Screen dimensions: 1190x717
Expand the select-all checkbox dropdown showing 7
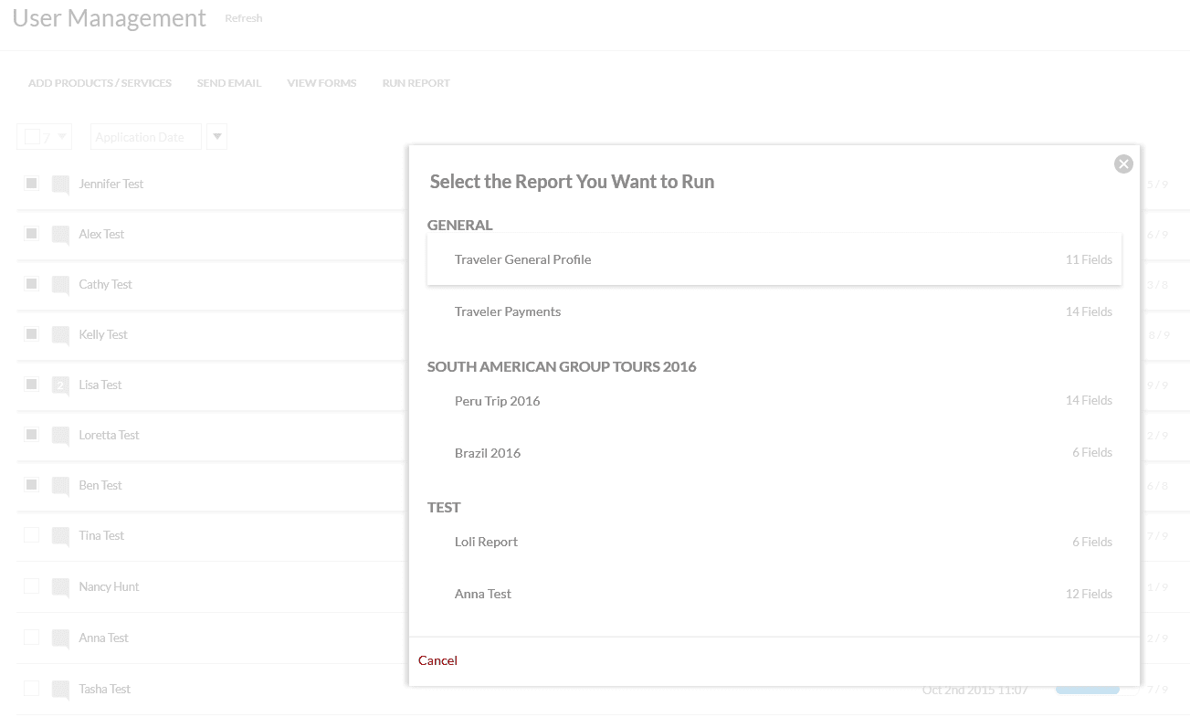(x=62, y=137)
